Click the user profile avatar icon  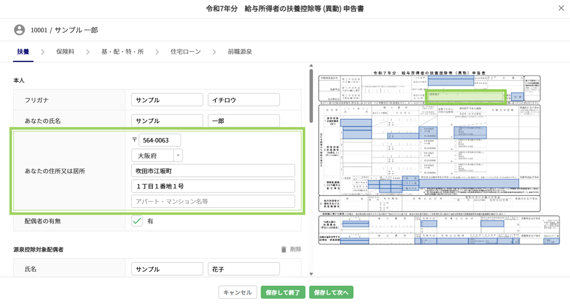click(19, 30)
